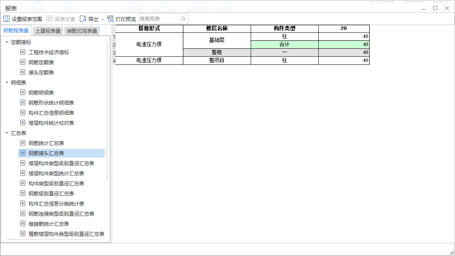Collapse the 明细表 tree group

[x=7, y=82]
